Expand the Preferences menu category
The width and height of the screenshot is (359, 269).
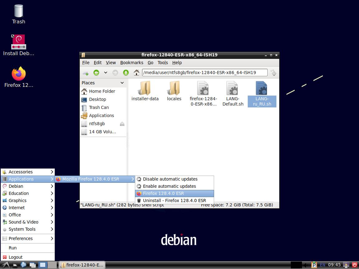(x=28, y=238)
